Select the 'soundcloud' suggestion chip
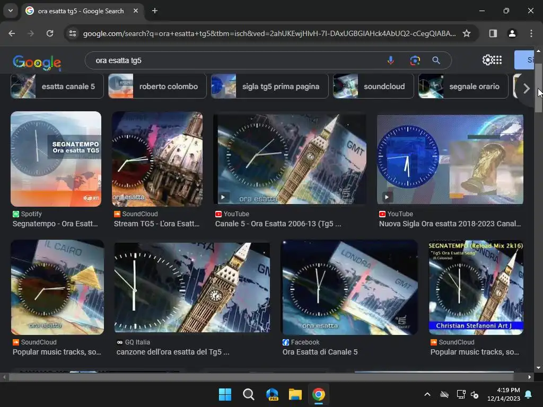This screenshot has width=543, height=407. (373, 86)
